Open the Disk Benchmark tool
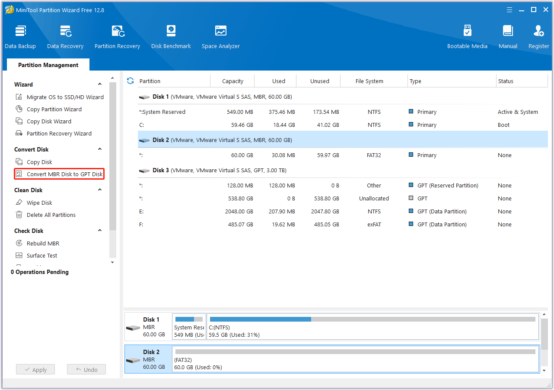 click(x=171, y=37)
